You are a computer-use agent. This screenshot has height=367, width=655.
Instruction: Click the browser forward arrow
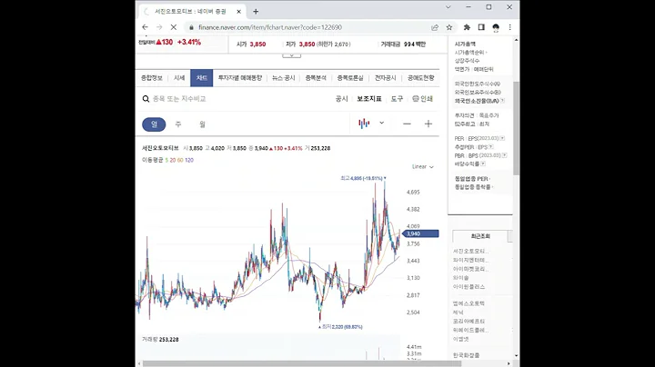tap(159, 27)
